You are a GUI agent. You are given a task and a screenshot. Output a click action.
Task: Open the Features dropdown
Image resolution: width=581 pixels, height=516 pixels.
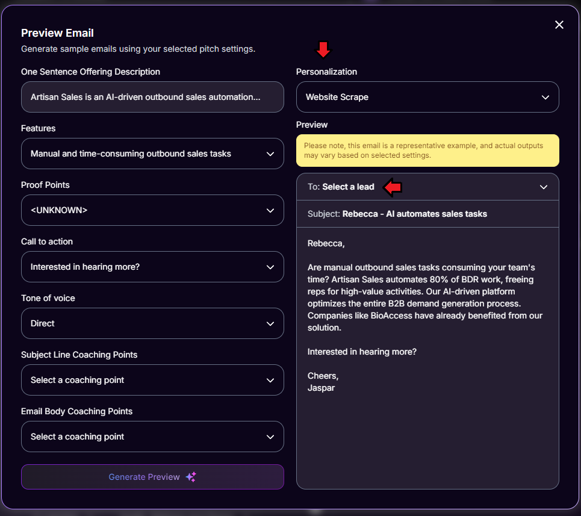pos(152,154)
